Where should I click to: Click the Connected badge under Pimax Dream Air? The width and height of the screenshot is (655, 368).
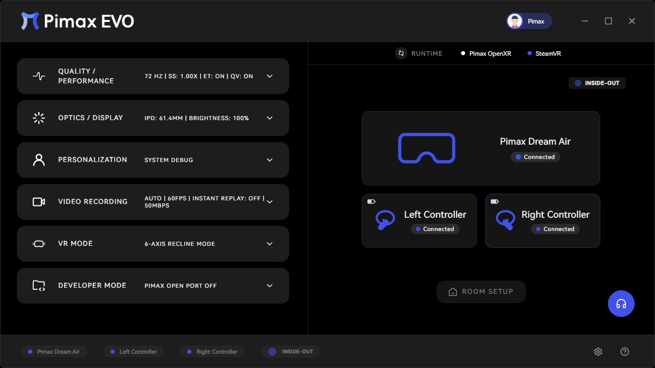click(x=535, y=157)
